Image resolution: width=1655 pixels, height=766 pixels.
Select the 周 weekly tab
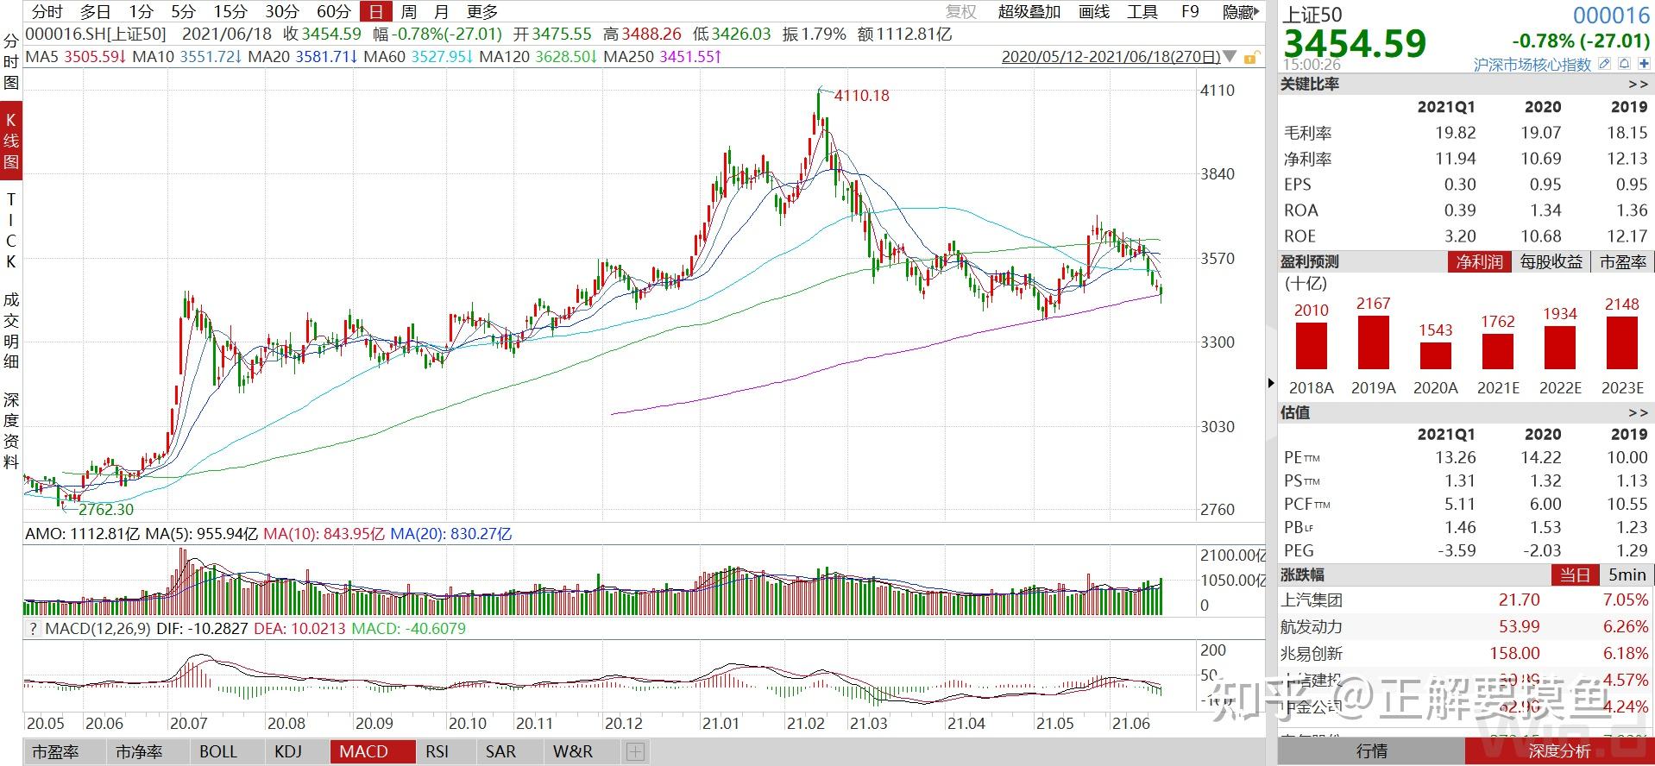click(x=409, y=12)
